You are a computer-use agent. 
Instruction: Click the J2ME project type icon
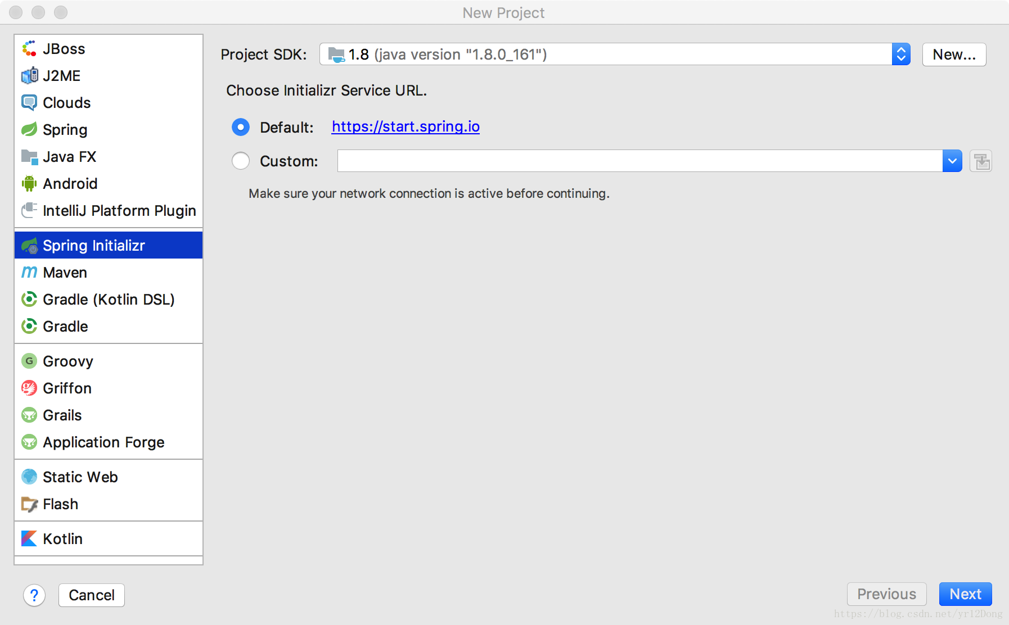click(29, 76)
